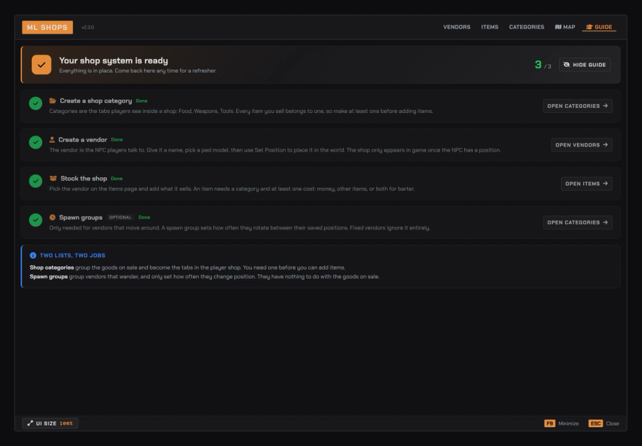
Task: Click the orange checkmark ready icon
Action: [x=41, y=65]
